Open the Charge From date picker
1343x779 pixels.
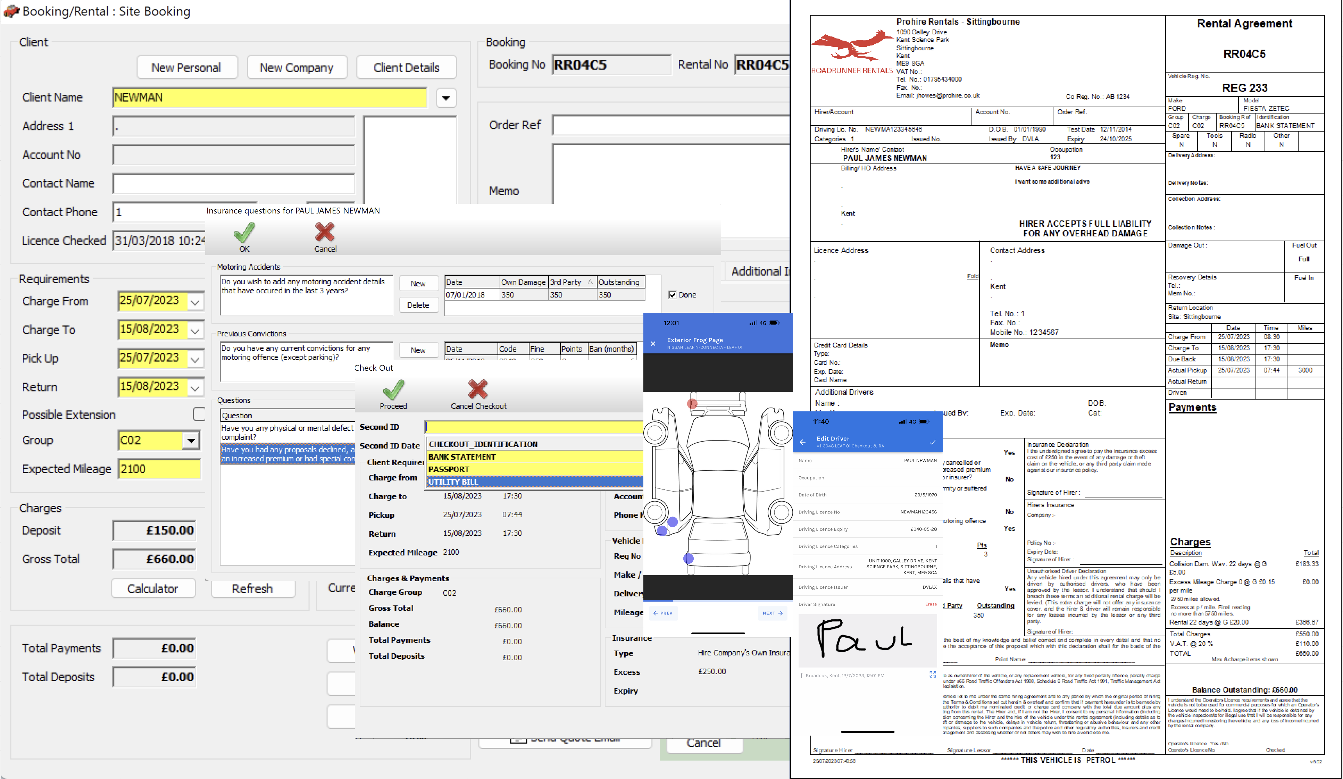pos(195,302)
